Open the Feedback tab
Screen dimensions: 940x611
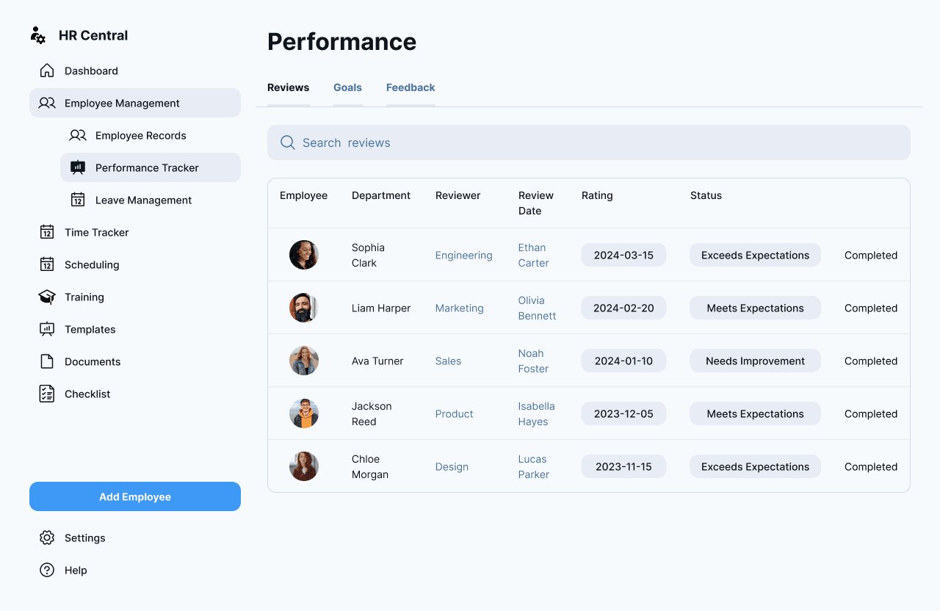411,87
